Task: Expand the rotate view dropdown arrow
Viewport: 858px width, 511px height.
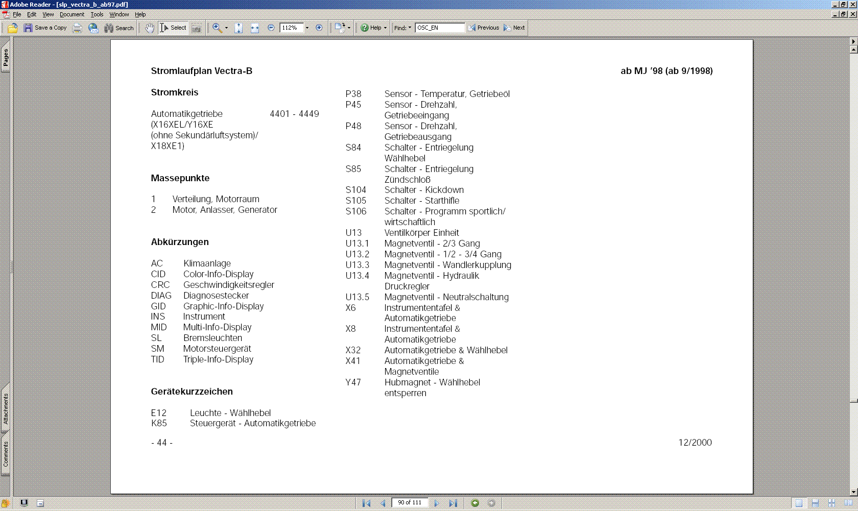Action: (x=349, y=28)
